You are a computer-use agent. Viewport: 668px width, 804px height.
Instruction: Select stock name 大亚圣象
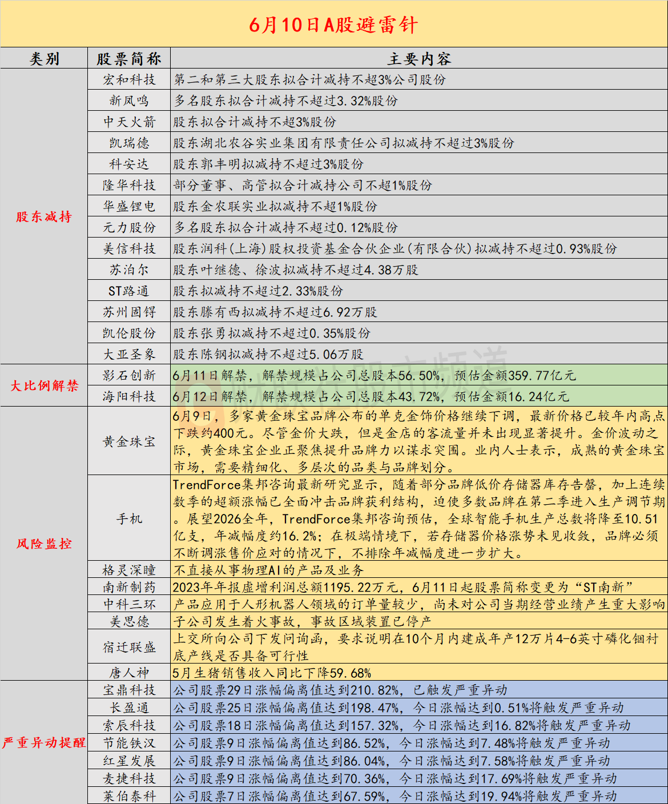coord(129,355)
